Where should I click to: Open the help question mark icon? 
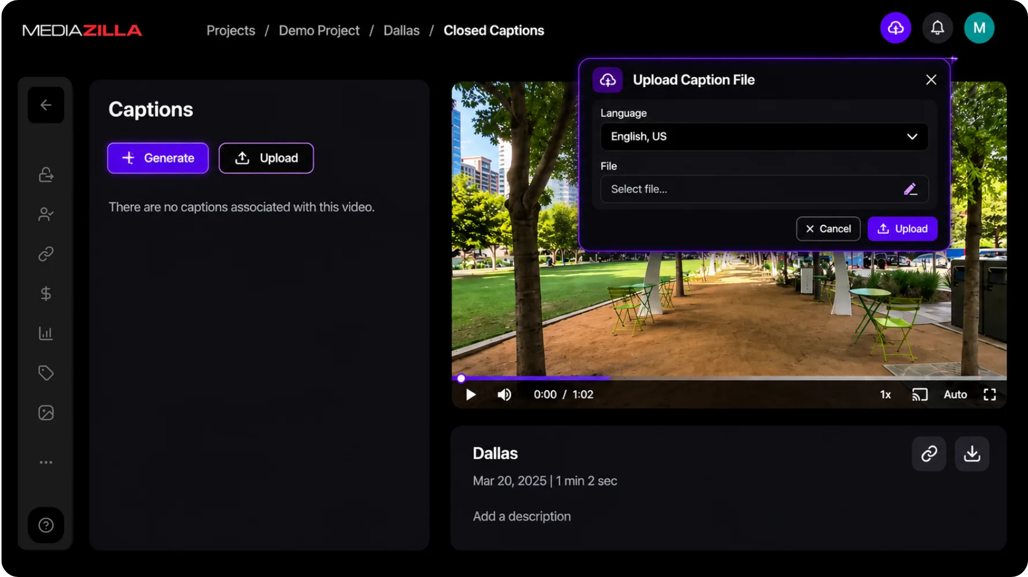pos(46,525)
